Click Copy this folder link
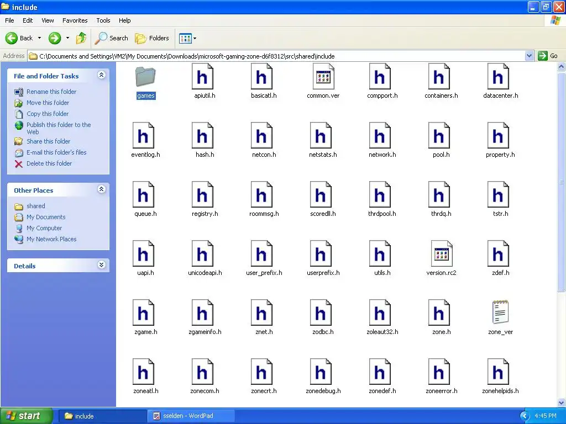The width and height of the screenshot is (566, 424). point(48,114)
